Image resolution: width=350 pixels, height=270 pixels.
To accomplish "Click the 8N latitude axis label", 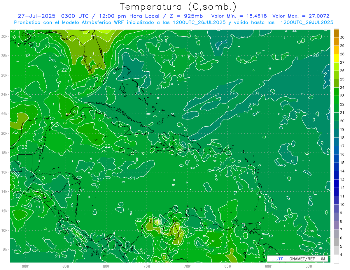I will click(6, 250).
